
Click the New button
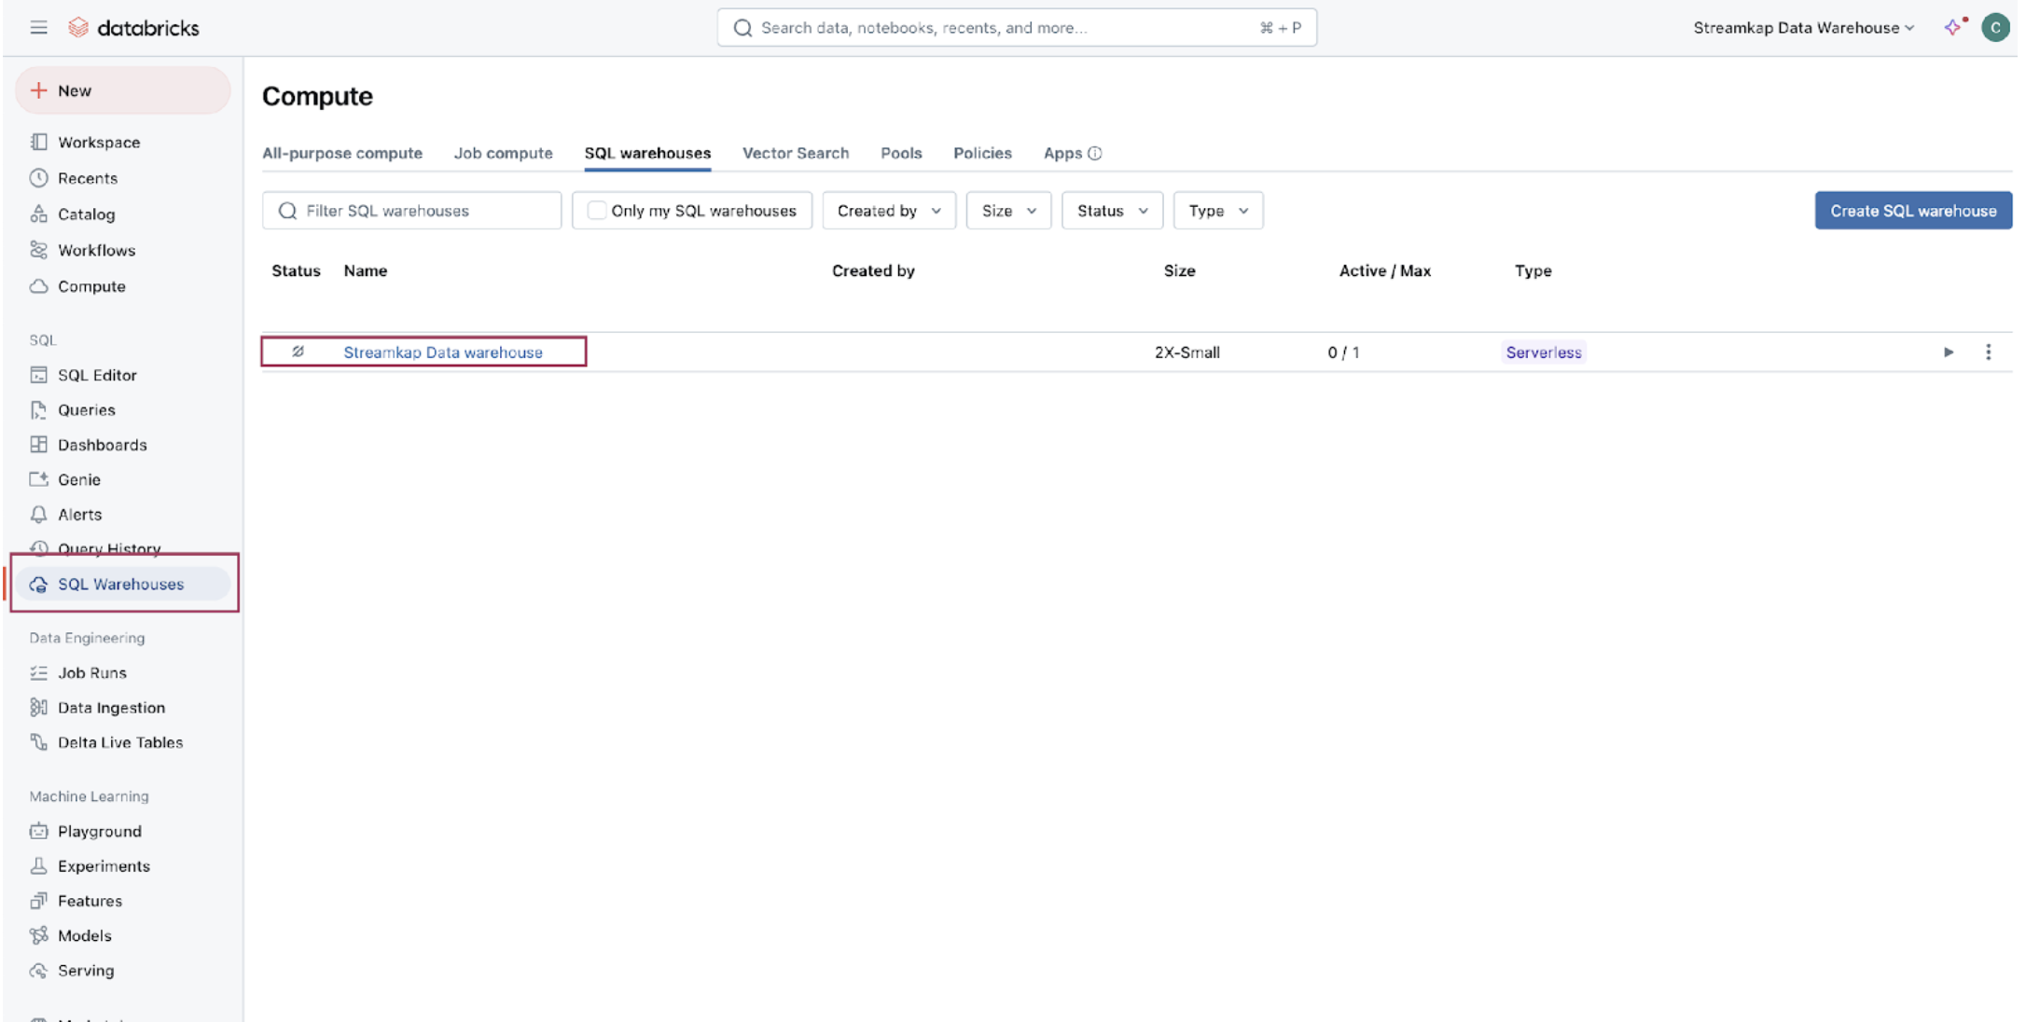[x=122, y=90]
